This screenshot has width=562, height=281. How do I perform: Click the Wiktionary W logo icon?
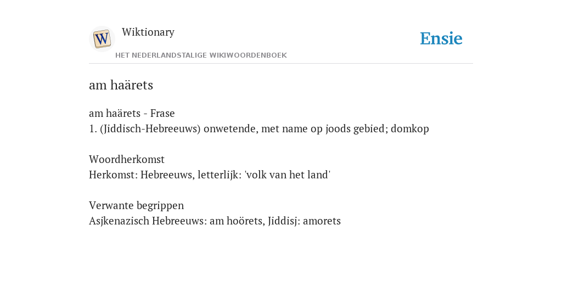[102, 39]
